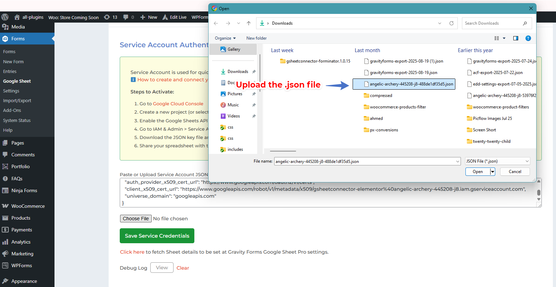
Task: Open the all-plugins site home icon
Action: pos(17,17)
